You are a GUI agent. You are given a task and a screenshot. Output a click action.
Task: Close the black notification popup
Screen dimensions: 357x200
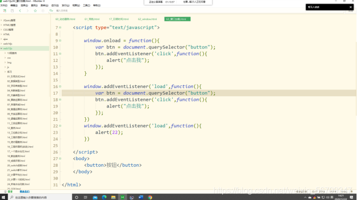point(351,7)
